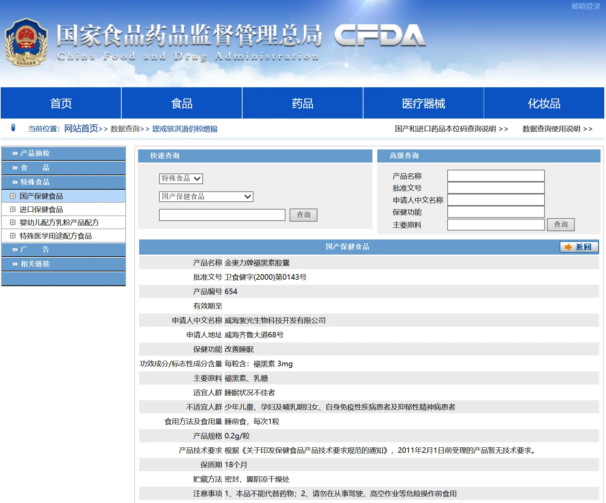Viewport: 606px width, 503px height.
Task: Collapse the 特殊食品 sidebar section
Action: coord(64,182)
